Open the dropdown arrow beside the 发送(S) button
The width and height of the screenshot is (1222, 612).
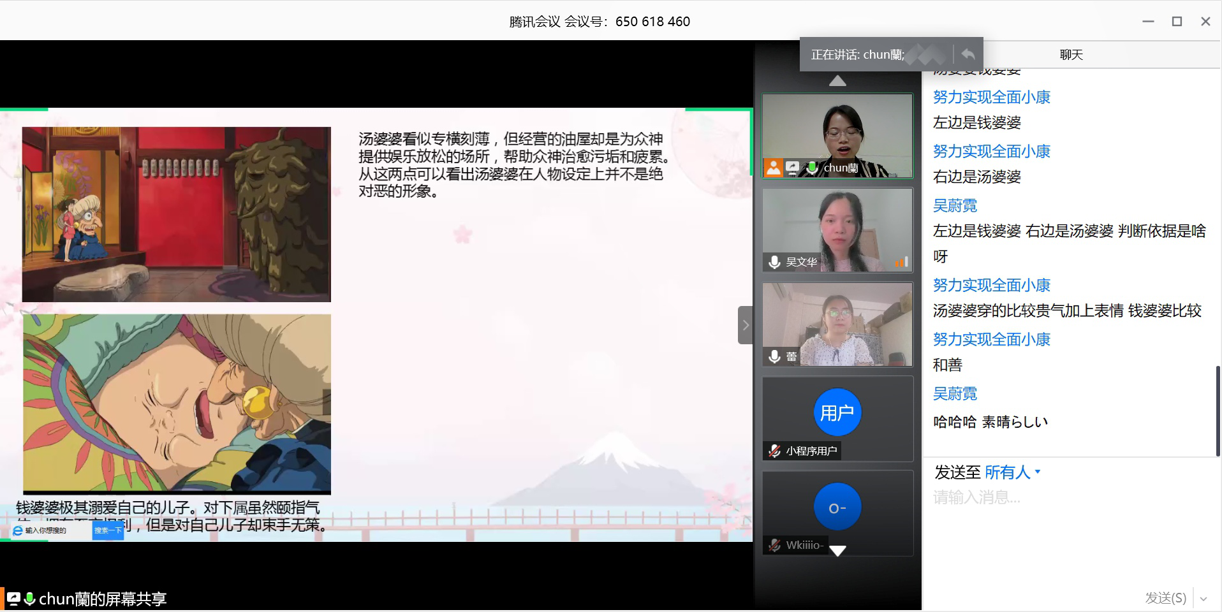click(x=1204, y=599)
